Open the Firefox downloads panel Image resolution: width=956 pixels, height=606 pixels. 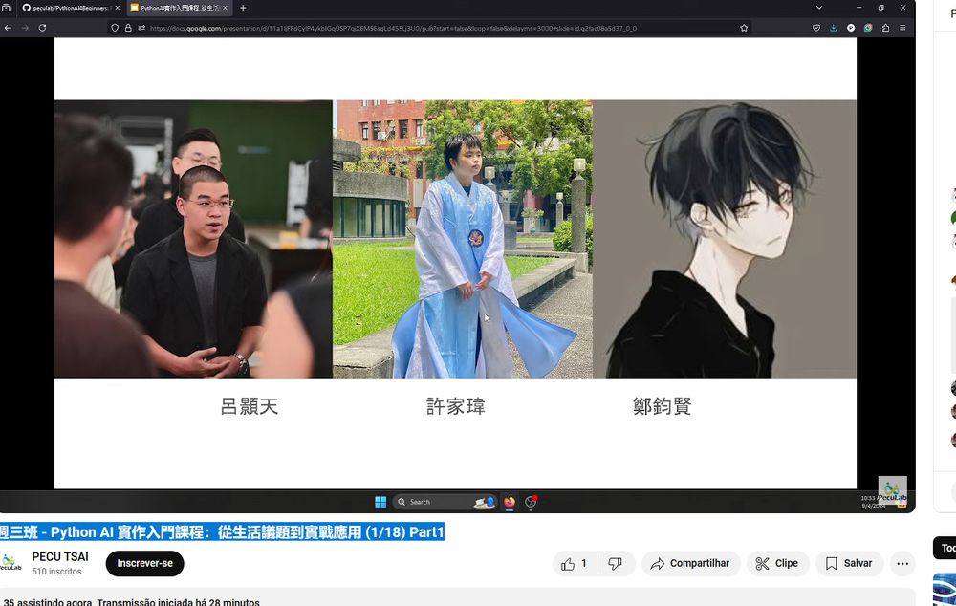tap(834, 28)
